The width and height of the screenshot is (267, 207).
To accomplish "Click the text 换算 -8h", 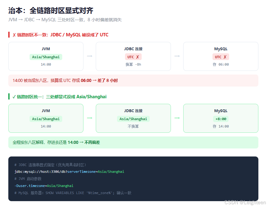I will click(133, 64).
